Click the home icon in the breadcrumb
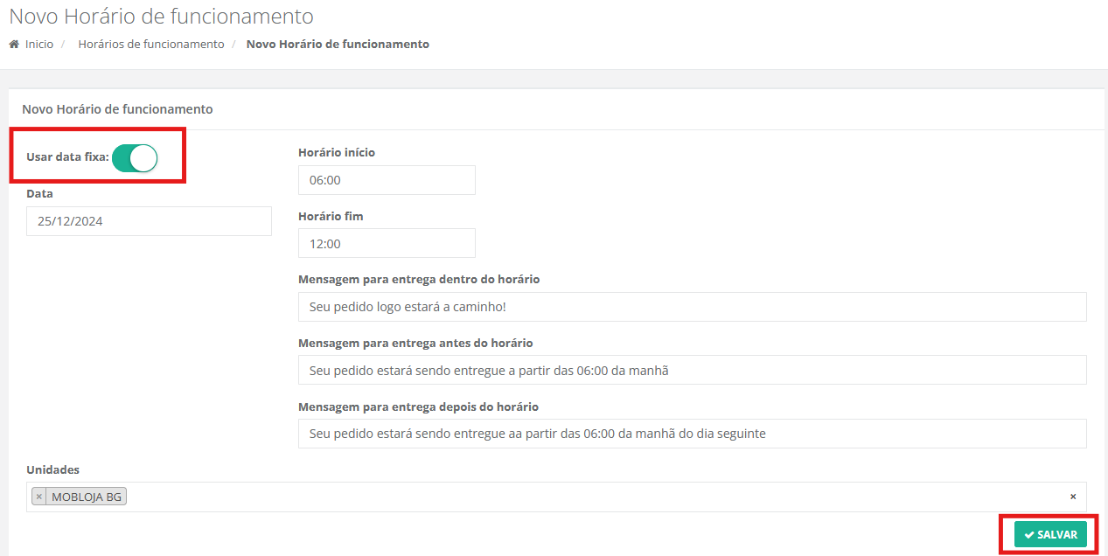Viewport: 1108px width, 556px height. (14, 45)
